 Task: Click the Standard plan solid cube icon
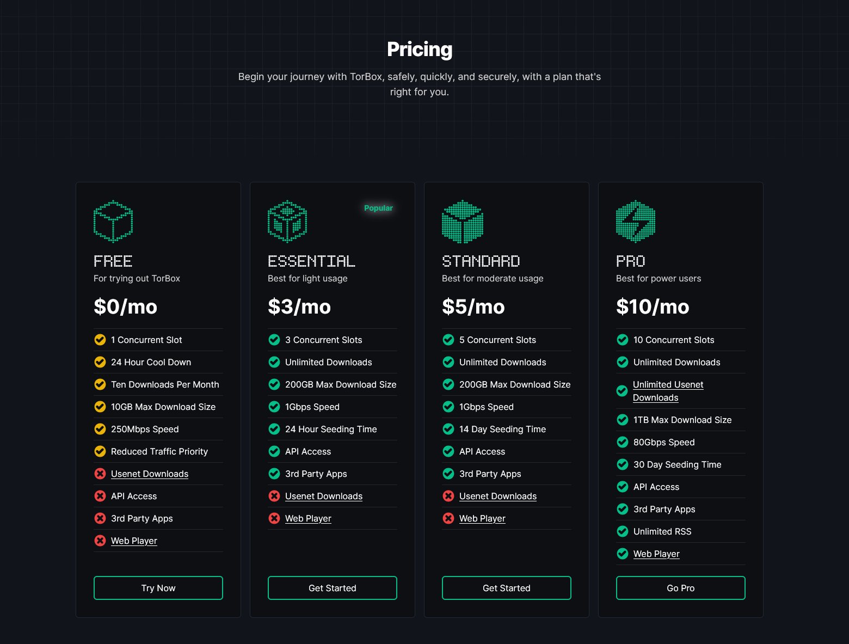[462, 221]
